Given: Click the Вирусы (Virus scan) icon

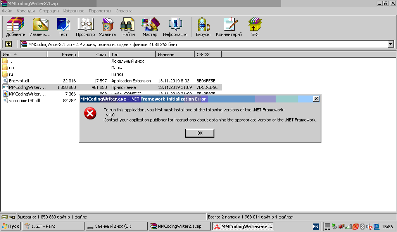Looking at the screenshot, I should coord(203,27).
